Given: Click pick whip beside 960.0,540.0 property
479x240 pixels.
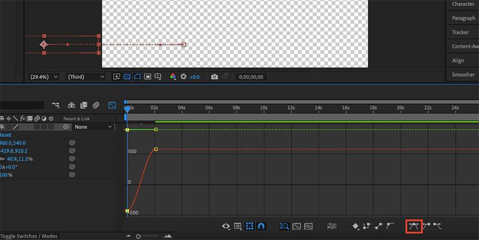Looking at the screenshot, I should point(72,142).
